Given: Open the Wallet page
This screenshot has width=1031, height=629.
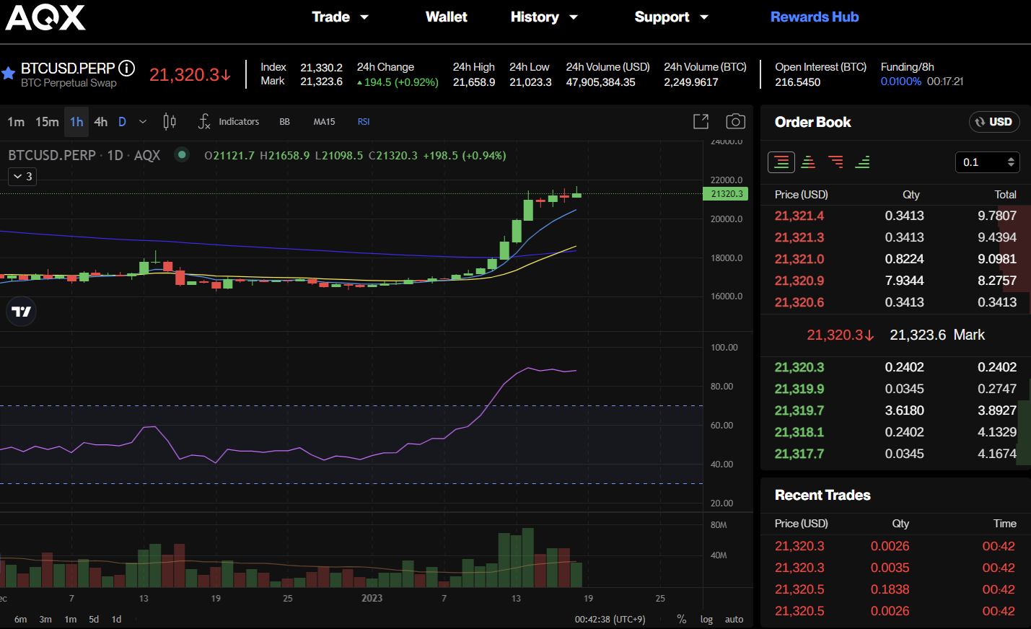Looking at the screenshot, I should (446, 17).
